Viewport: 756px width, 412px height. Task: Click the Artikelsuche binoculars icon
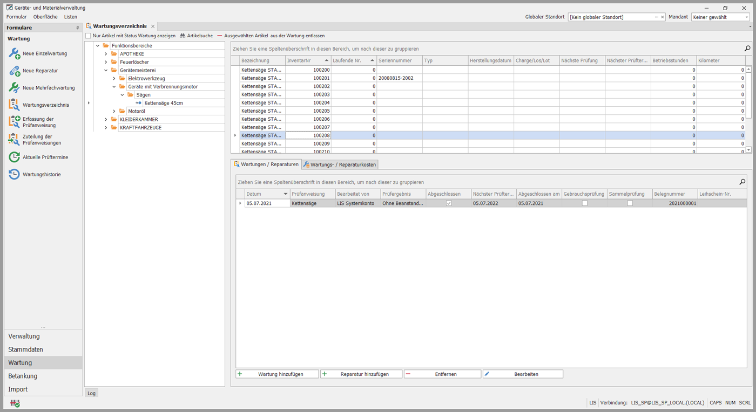[x=183, y=36]
